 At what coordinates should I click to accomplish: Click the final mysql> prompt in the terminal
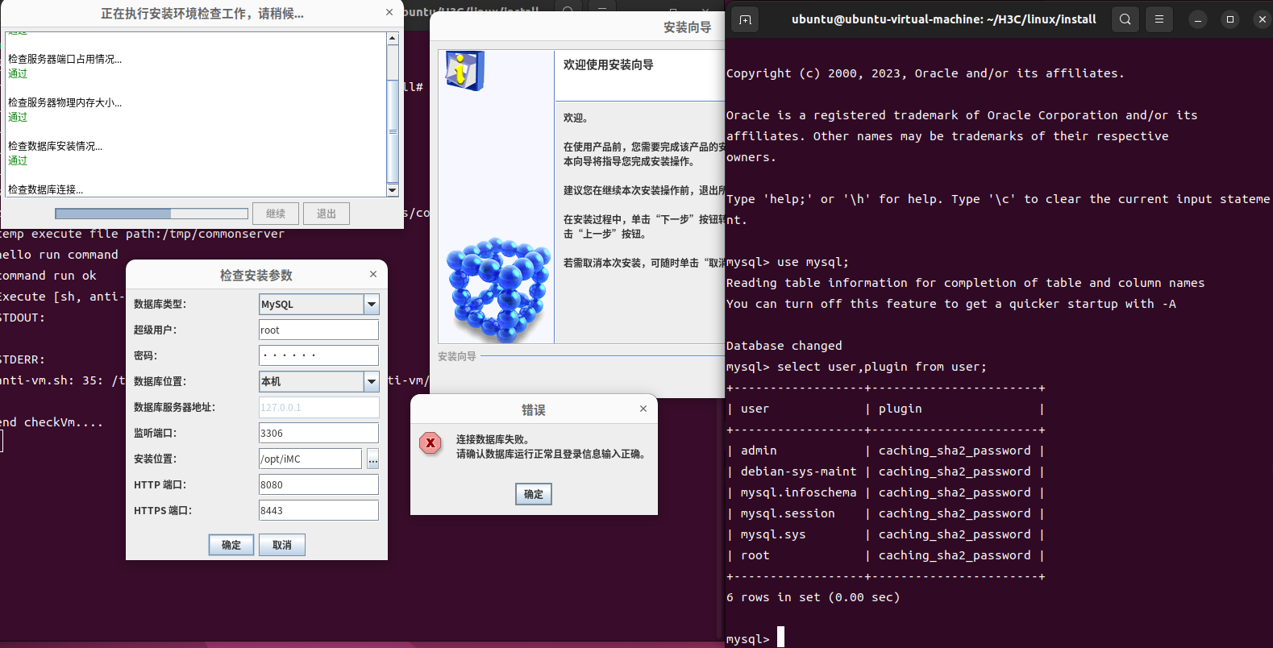click(748, 639)
